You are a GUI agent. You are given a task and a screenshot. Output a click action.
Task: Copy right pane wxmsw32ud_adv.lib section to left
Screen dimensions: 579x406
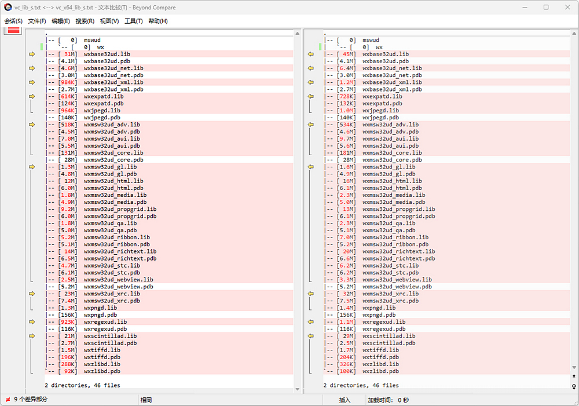310,125
